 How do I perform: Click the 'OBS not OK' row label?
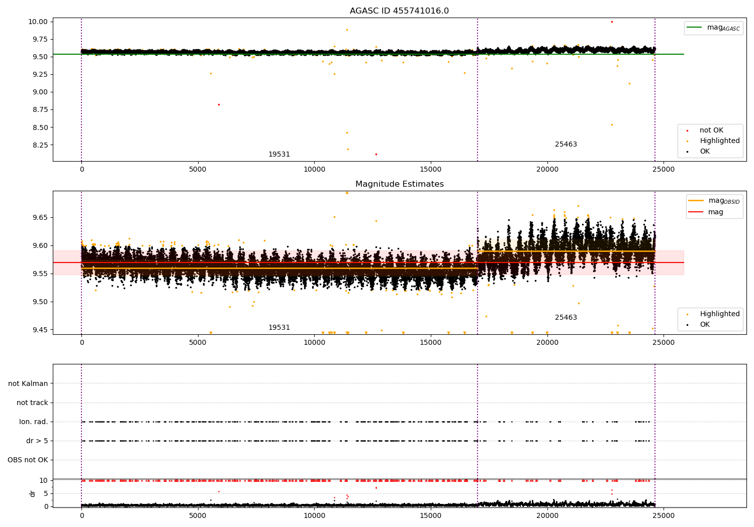pos(28,460)
